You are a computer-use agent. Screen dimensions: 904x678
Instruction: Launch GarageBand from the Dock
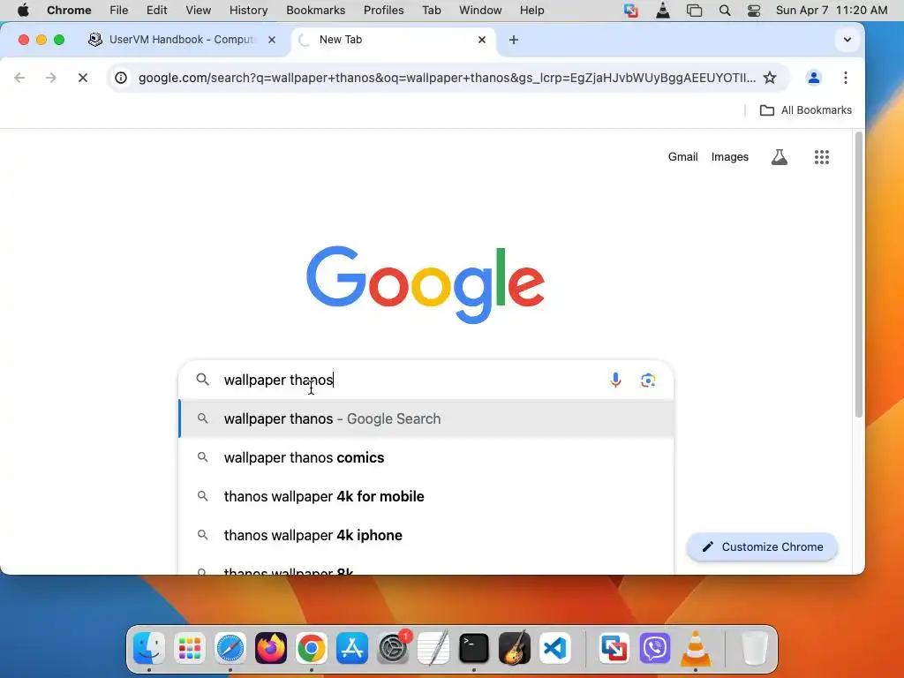[515, 648]
